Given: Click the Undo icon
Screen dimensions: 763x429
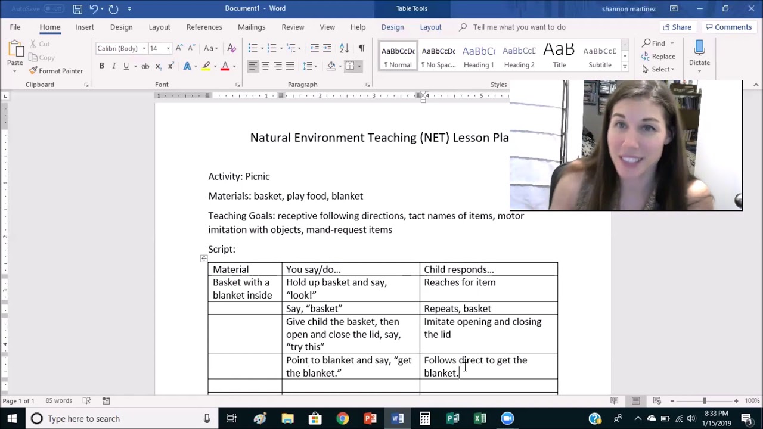Looking at the screenshot, I should [94, 9].
